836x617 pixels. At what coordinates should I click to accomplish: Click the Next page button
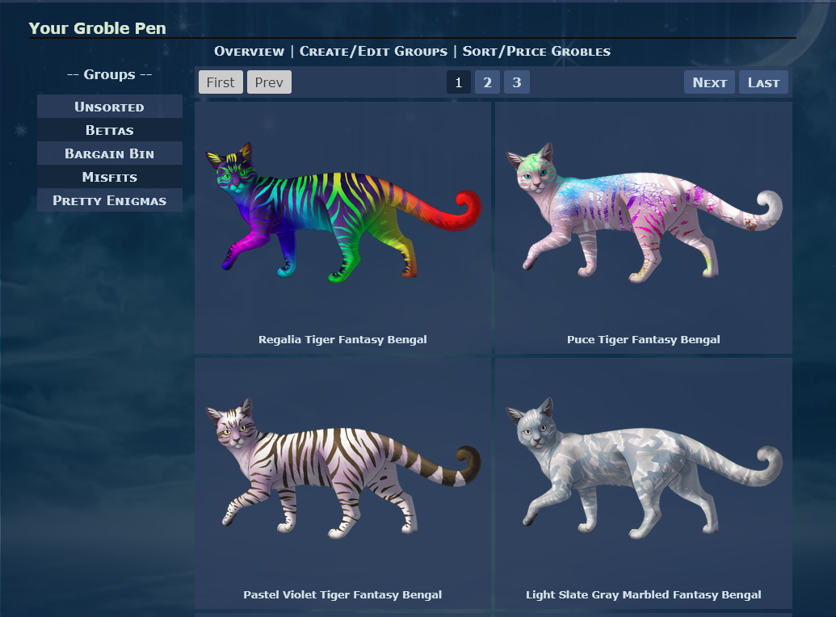pyautogui.click(x=710, y=82)
